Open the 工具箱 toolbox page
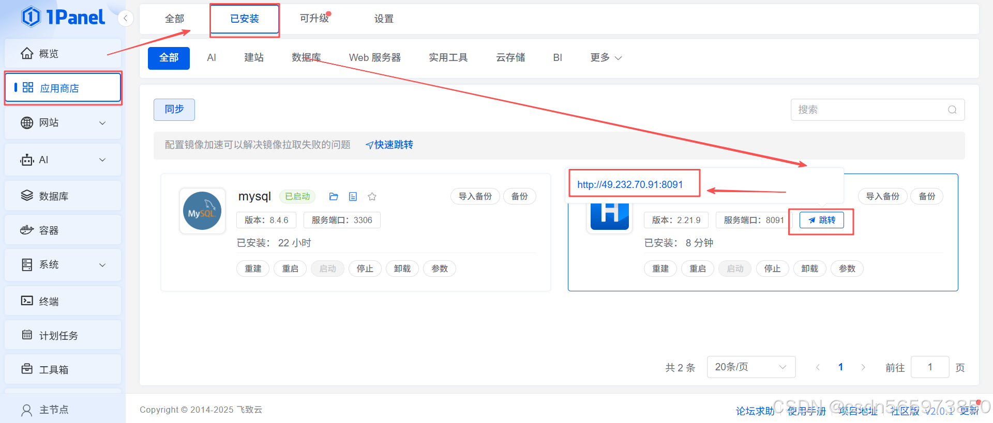The width and height of the screenshot is (993, 423). click(63, 369)
